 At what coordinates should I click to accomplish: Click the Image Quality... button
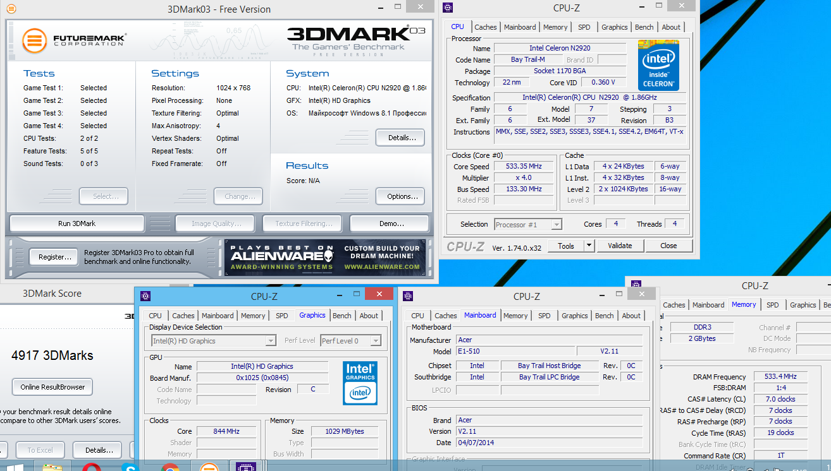[x=214, y=224]
